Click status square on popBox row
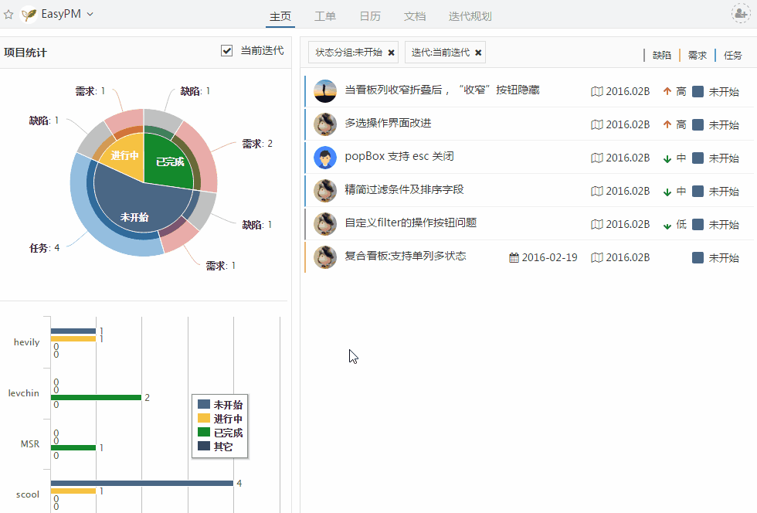The image size is (757, 513). point(698,158)
